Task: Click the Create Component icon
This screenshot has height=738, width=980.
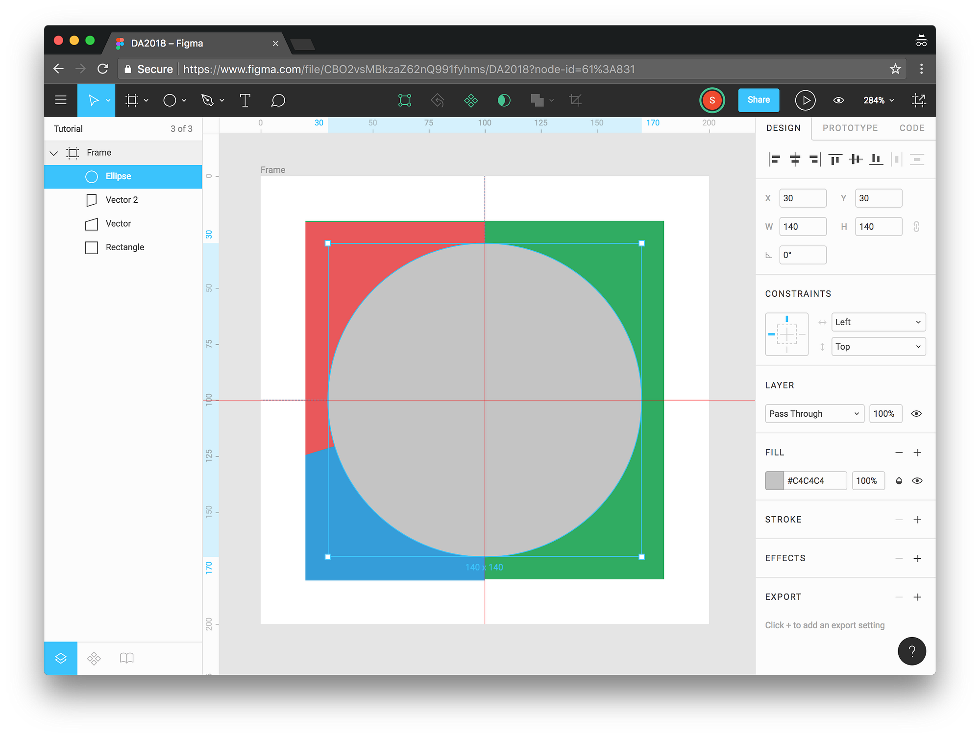Action: pyautogui.click(x=471, y=100)
